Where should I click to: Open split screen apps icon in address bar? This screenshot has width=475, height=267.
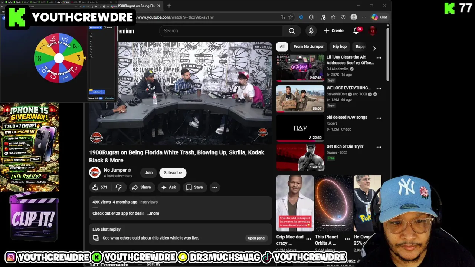coord(282,17)
